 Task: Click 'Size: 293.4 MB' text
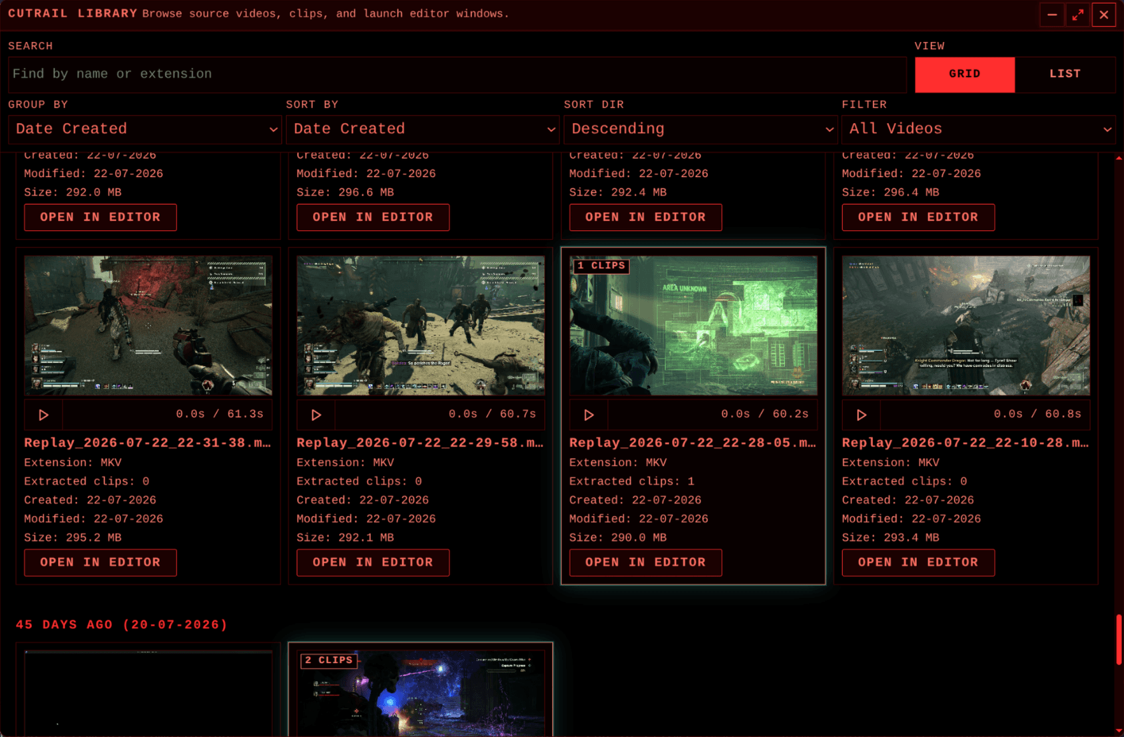(890, 538)
